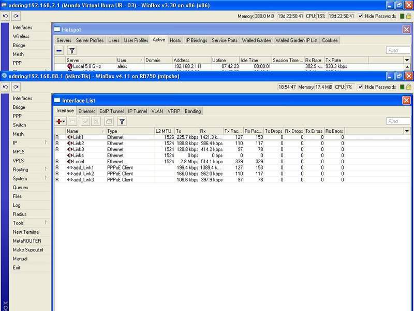Select the alexs user cell in Hotspot
Screen dimensions: 414x311
coord(130,66)
